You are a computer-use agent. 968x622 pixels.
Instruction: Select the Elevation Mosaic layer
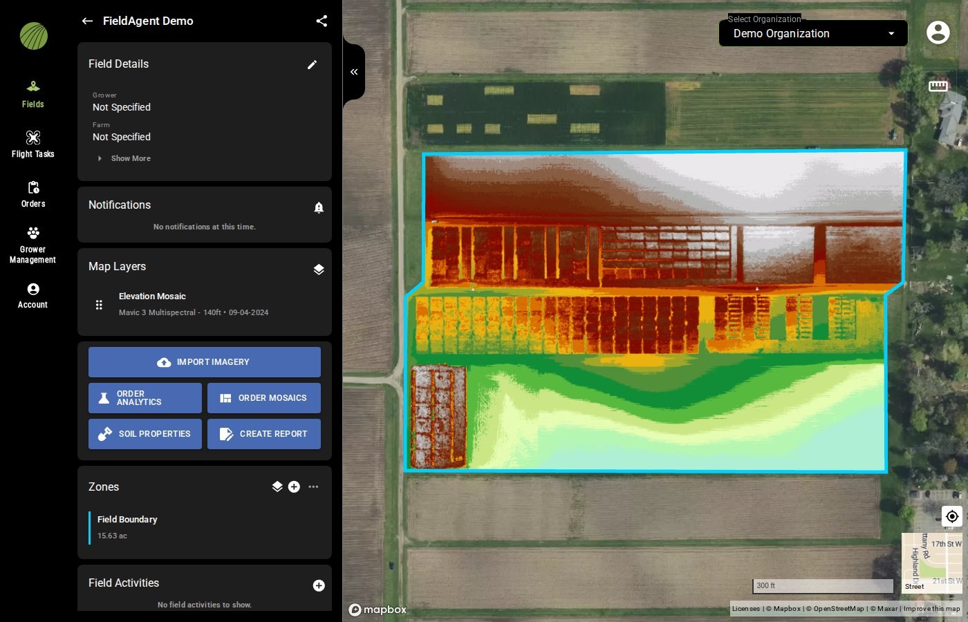click(205, 304)
